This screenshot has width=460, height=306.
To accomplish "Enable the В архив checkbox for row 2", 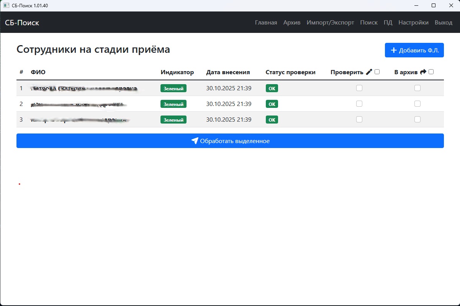I will click(x=417, y=104).
